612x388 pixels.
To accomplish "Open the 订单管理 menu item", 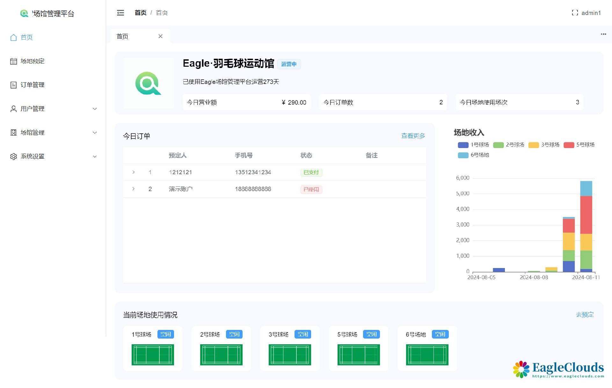I will point(32,85).
